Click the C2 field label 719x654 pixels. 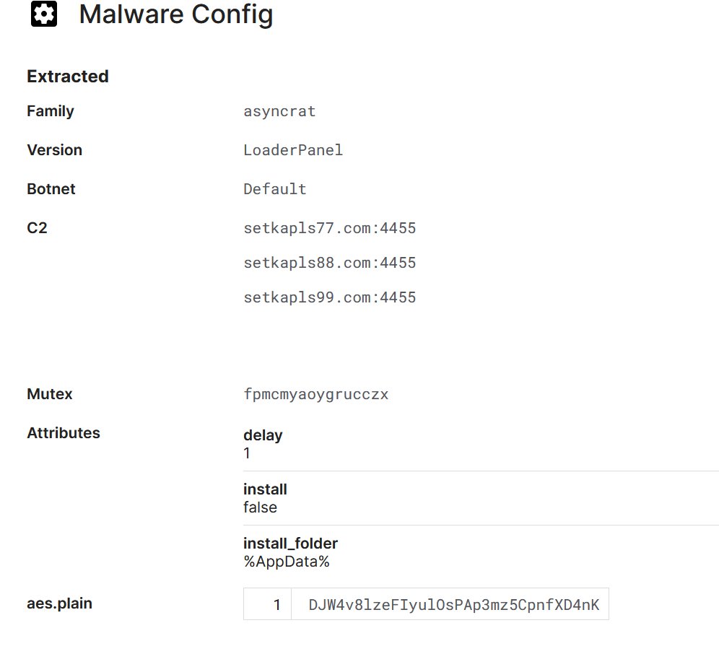[37, 228]
